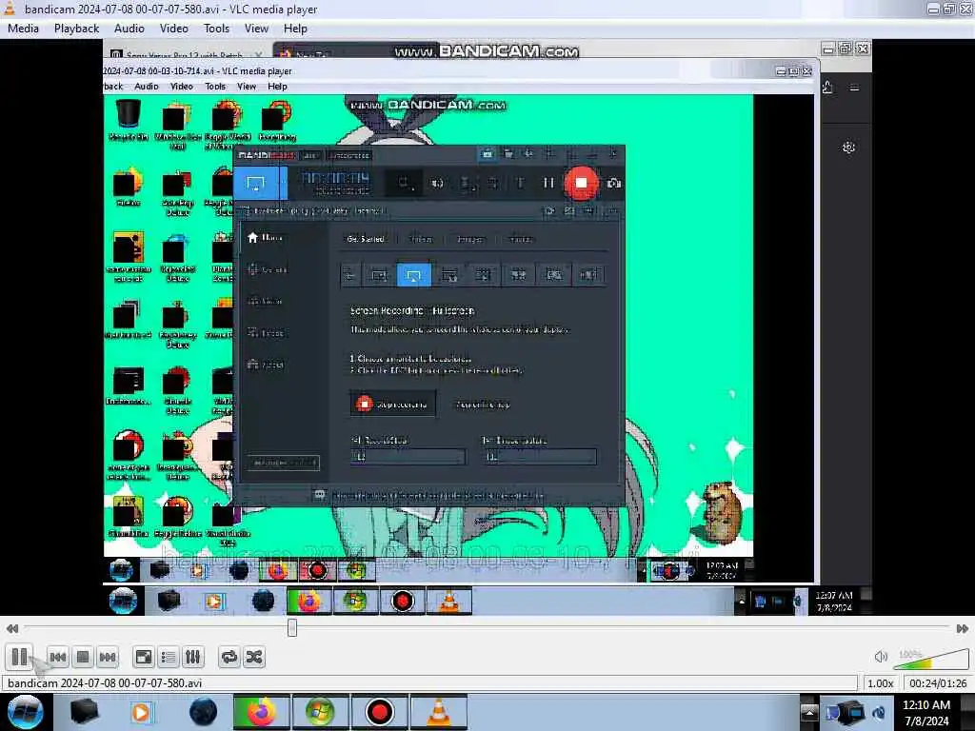The width and height of the screenshot is (975, 731).
Task: Open dark globe browser in taskbar
Action: (x=203, y=712)
